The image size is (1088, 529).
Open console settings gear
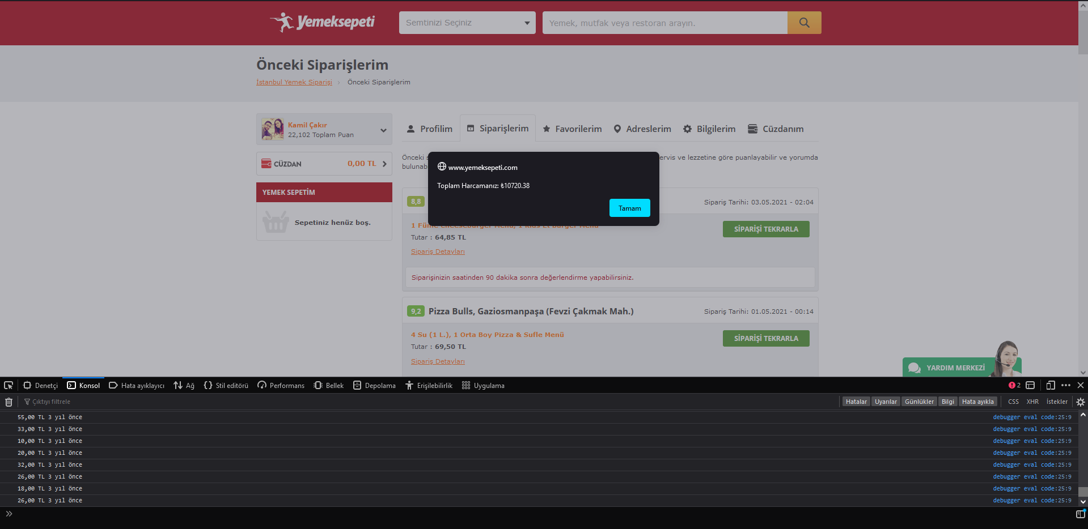click(x=1081, y=402)
